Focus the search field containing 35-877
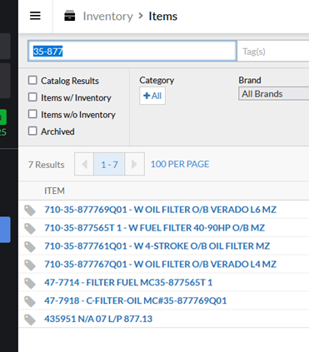The width and height of the screenshot is (309, 352). point(132,51)
